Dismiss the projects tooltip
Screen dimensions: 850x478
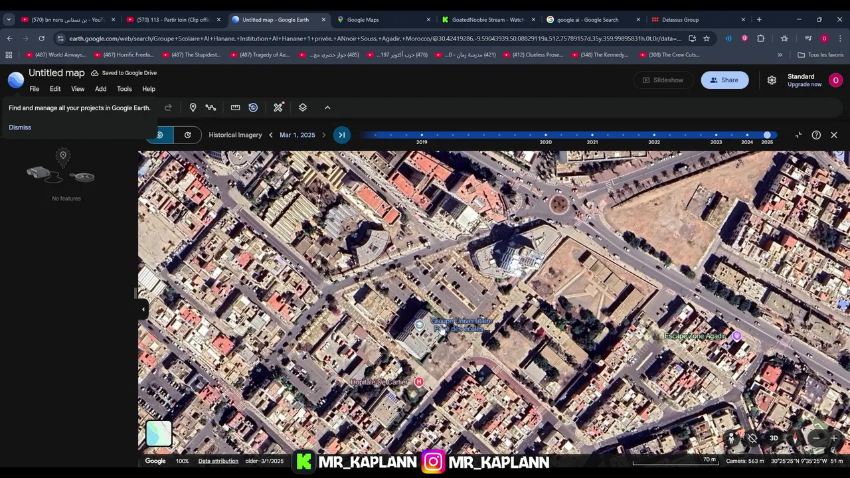coord(20,127)
